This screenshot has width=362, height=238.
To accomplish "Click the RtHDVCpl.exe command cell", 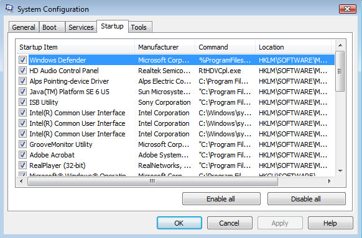I will click(x=220, y=71).
